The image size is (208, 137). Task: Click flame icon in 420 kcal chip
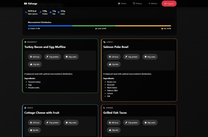(31, 57)
